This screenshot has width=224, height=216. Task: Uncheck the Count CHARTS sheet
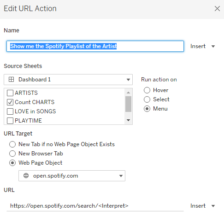tap(10, 102)
